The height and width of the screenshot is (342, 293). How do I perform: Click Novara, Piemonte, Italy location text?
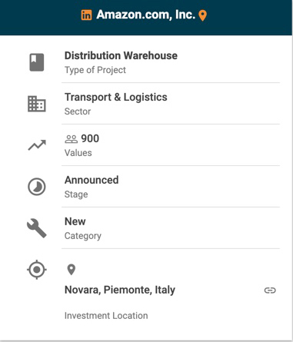120,290
